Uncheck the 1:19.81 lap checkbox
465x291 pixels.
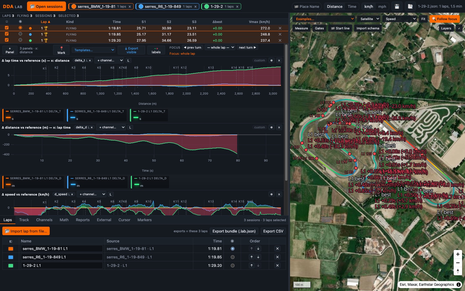tap(7, 28)
